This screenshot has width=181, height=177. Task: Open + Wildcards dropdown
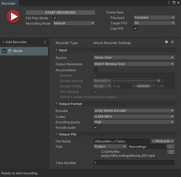click(163, 141)
